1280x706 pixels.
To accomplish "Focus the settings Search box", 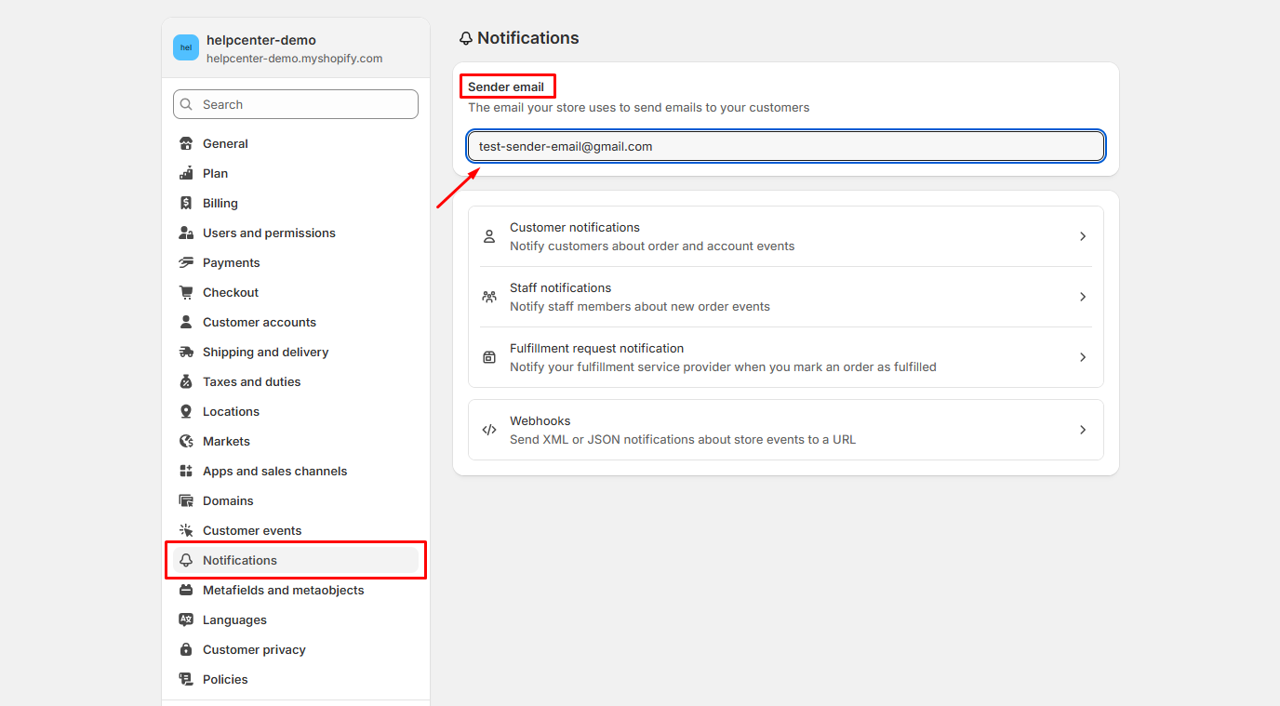I will tap(296, 105).
